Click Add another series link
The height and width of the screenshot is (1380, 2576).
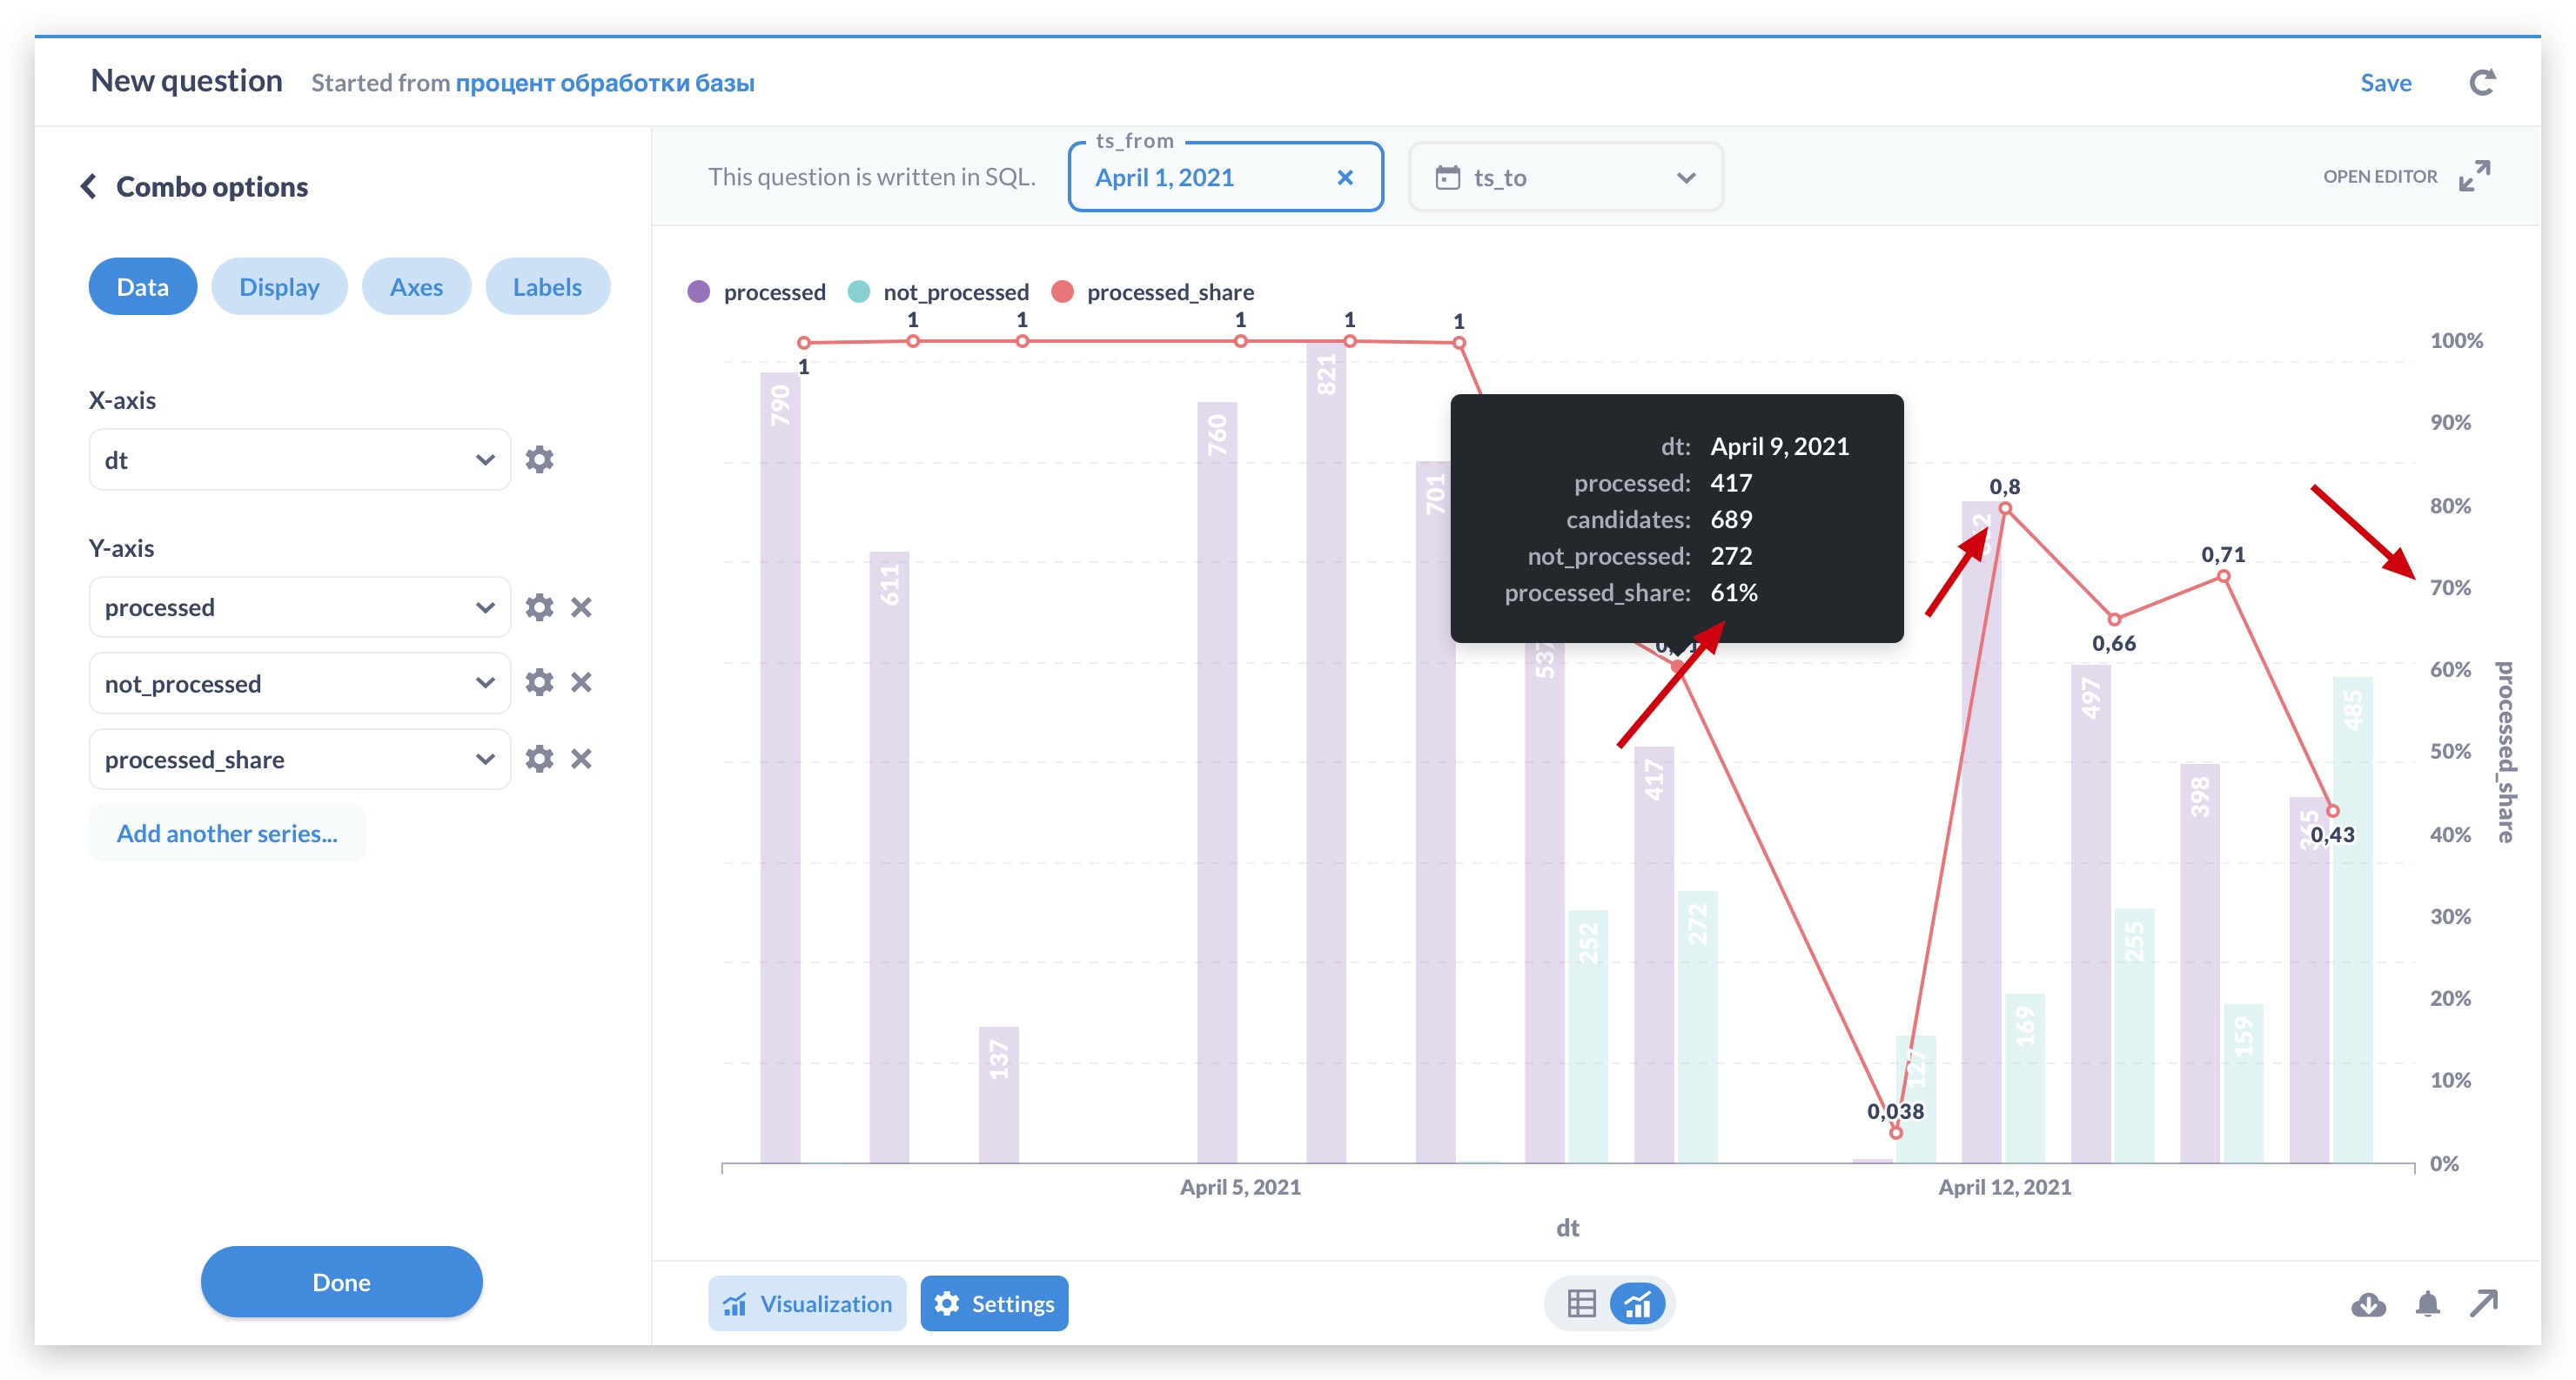click(227, 833)
